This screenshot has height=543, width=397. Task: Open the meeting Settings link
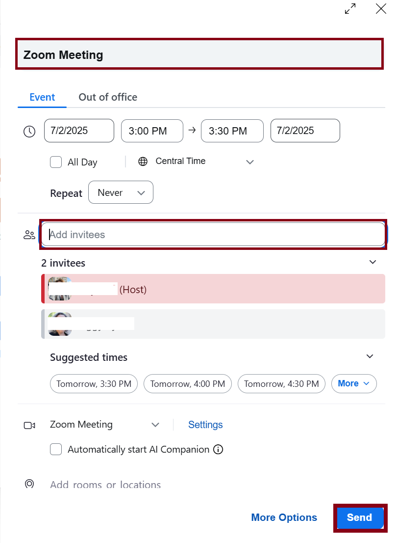point(205,425)
